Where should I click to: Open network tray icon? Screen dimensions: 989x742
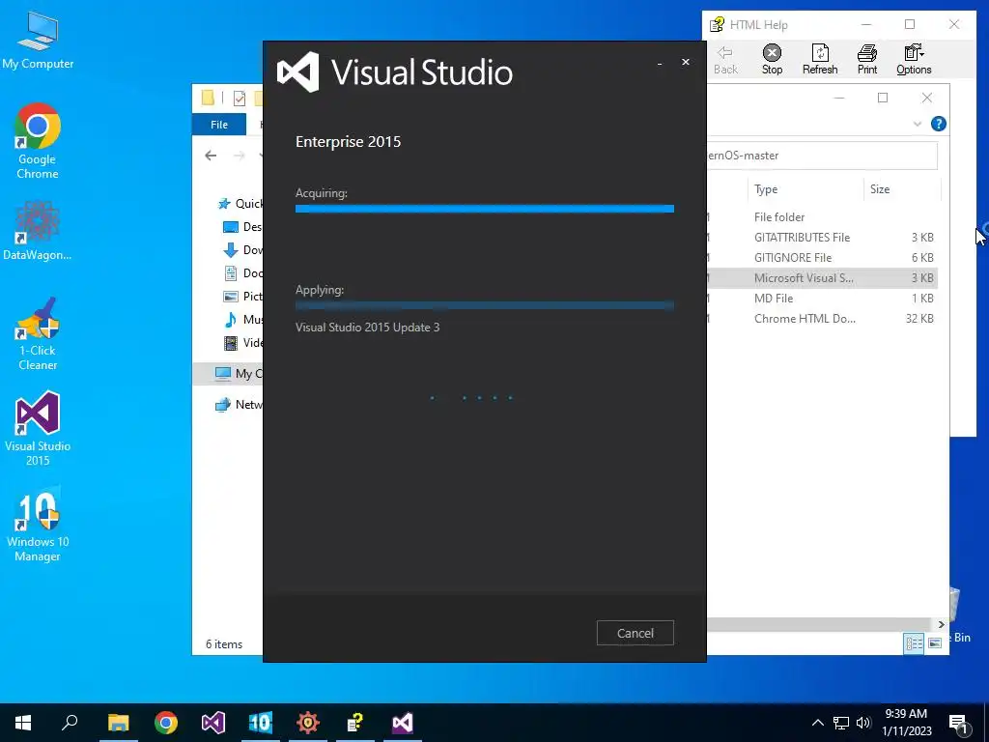[x=841, y=723]
